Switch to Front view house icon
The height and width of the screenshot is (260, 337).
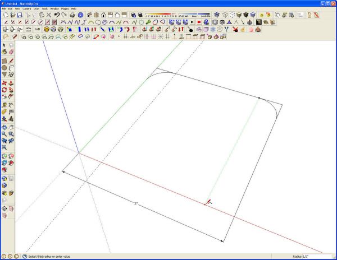point(103,15)
